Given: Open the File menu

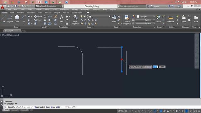Looking at the screenshot, I should pyautogui.click(x=9, y=9).
